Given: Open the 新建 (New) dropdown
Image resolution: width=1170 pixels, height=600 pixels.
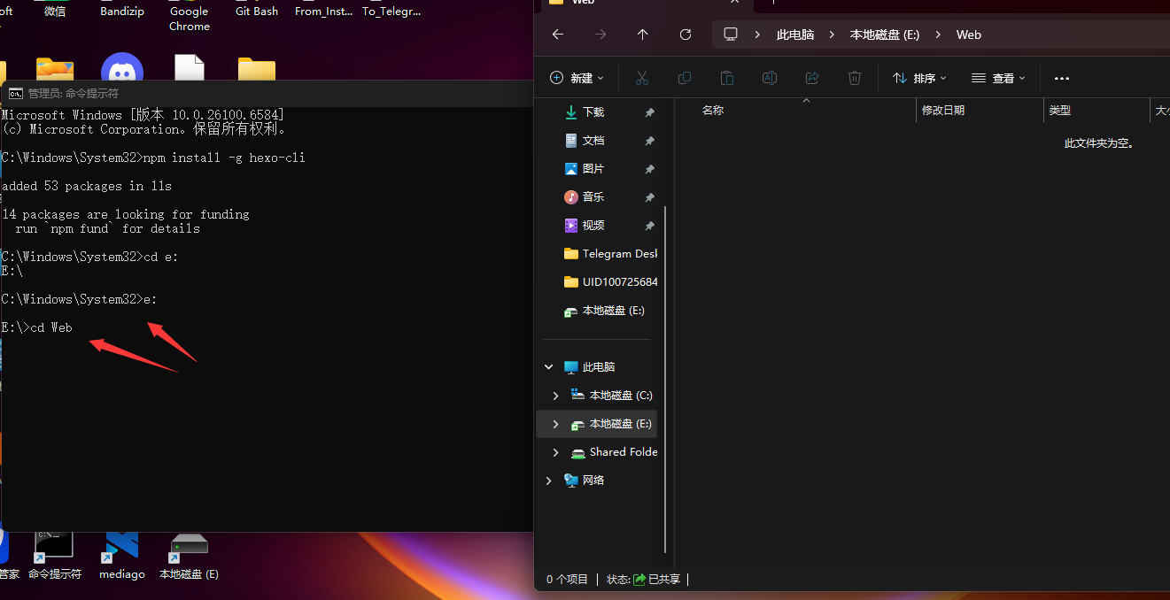Looking at the screenshot, I should click(577, 78).
